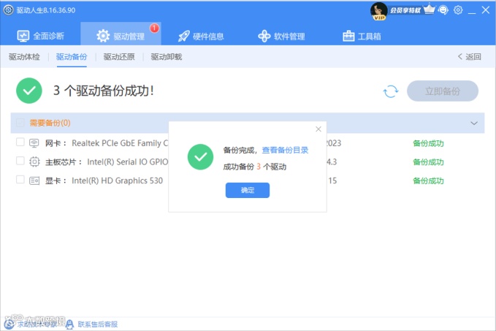This screenshot has width=496, height=331.
Task: Click the QQ penguin customer service icon
Action: click(70, 324)
